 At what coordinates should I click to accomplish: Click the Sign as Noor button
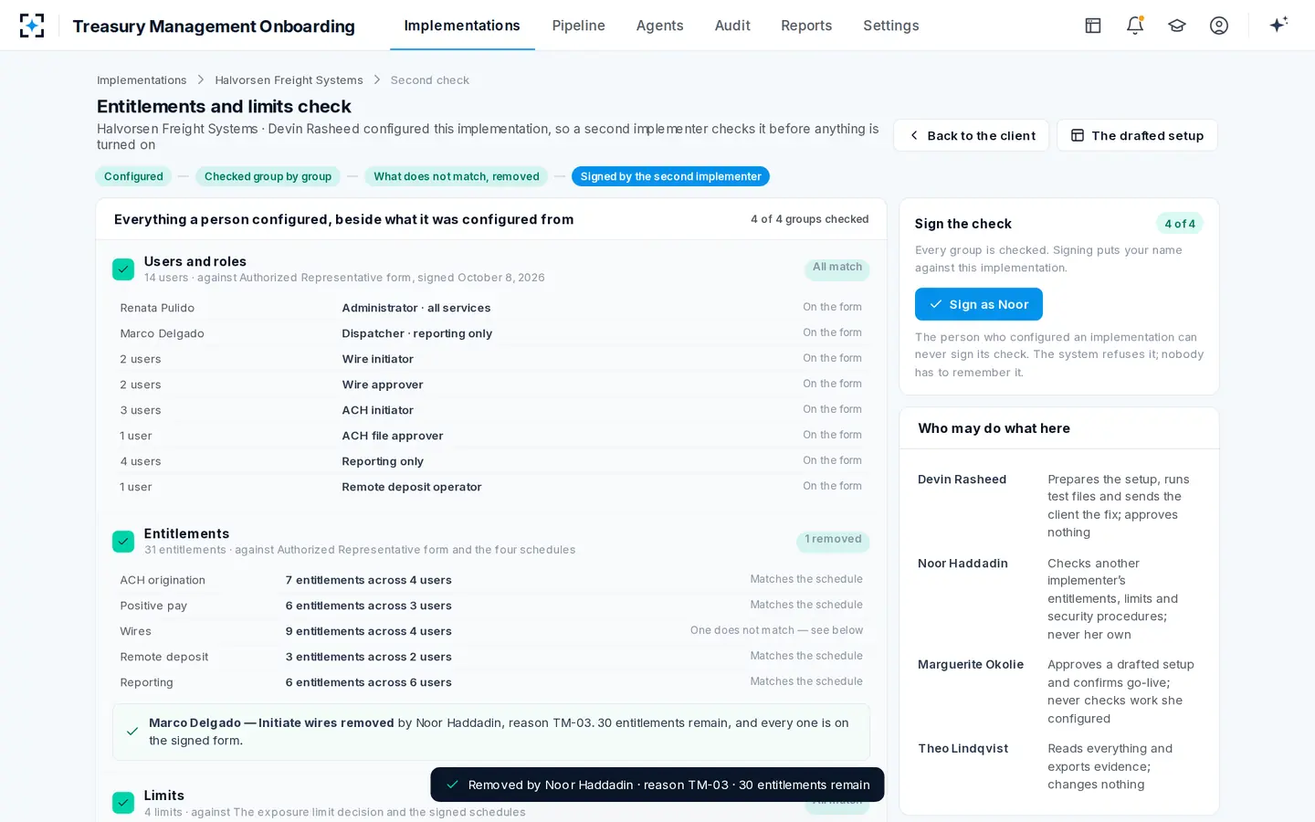979,304
